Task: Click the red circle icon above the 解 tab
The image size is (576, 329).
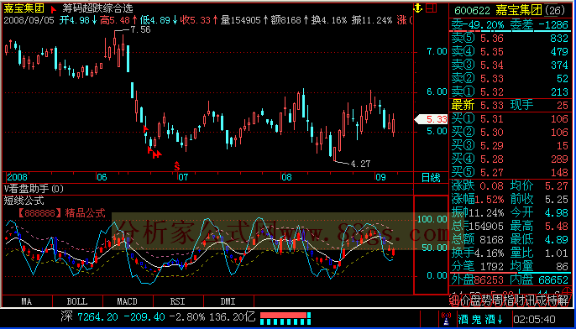Action: tap(568, 290)
